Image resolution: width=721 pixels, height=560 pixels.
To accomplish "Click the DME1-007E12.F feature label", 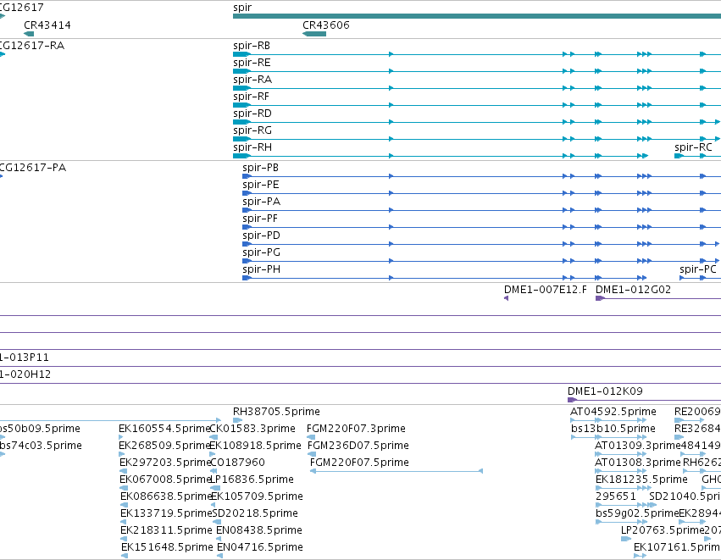I will coord(546,290).
